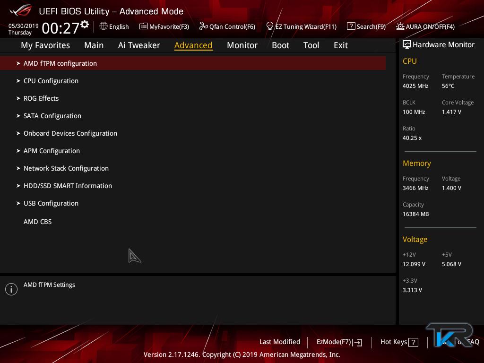Switch to My Favorites tab
Screen dimensions: 484x363
[45, 45]
